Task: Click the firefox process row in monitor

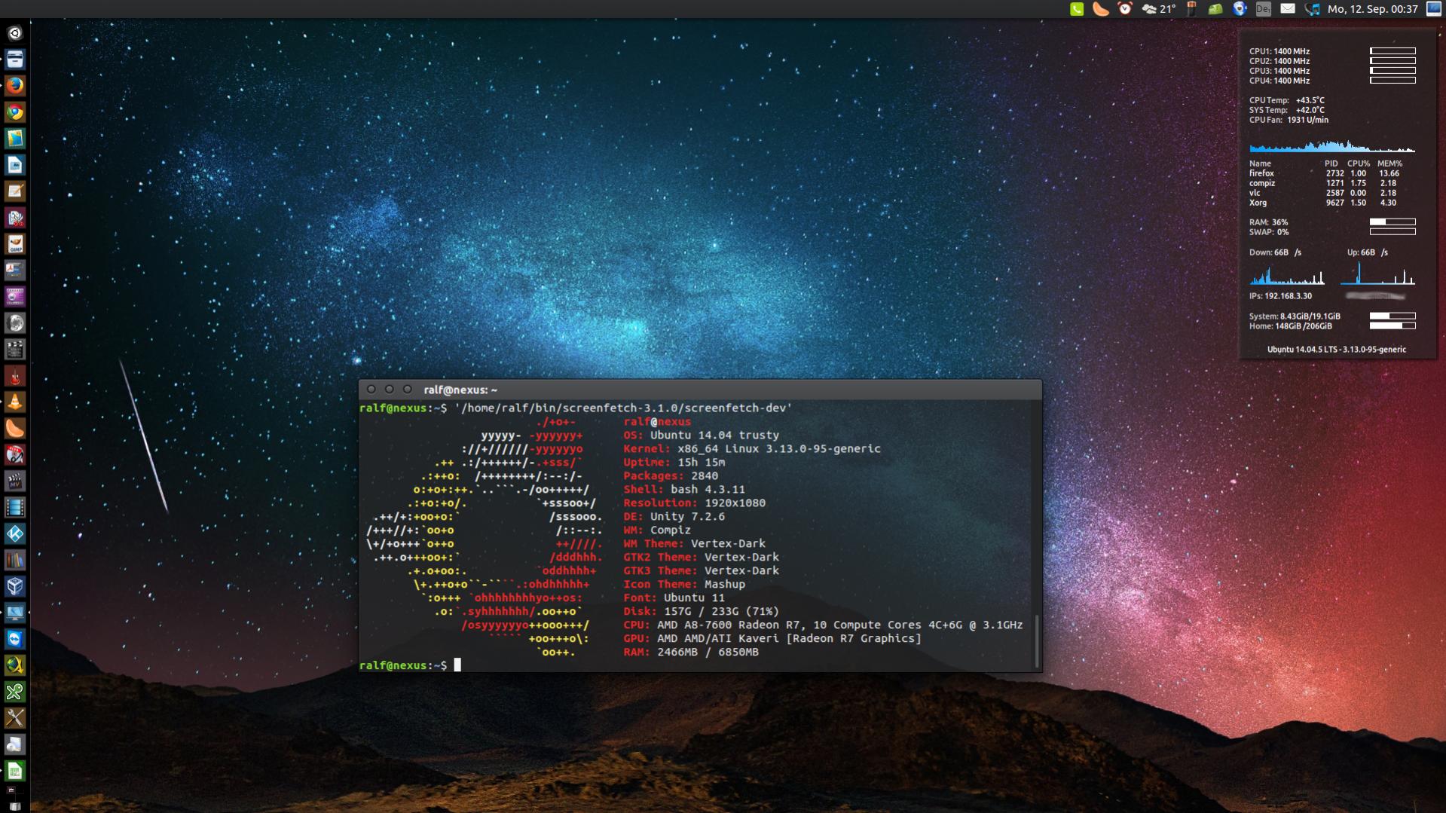Action: (x=1324, y=173)
